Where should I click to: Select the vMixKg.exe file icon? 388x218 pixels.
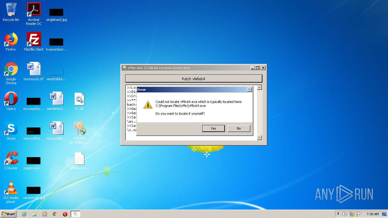(79, 160)
